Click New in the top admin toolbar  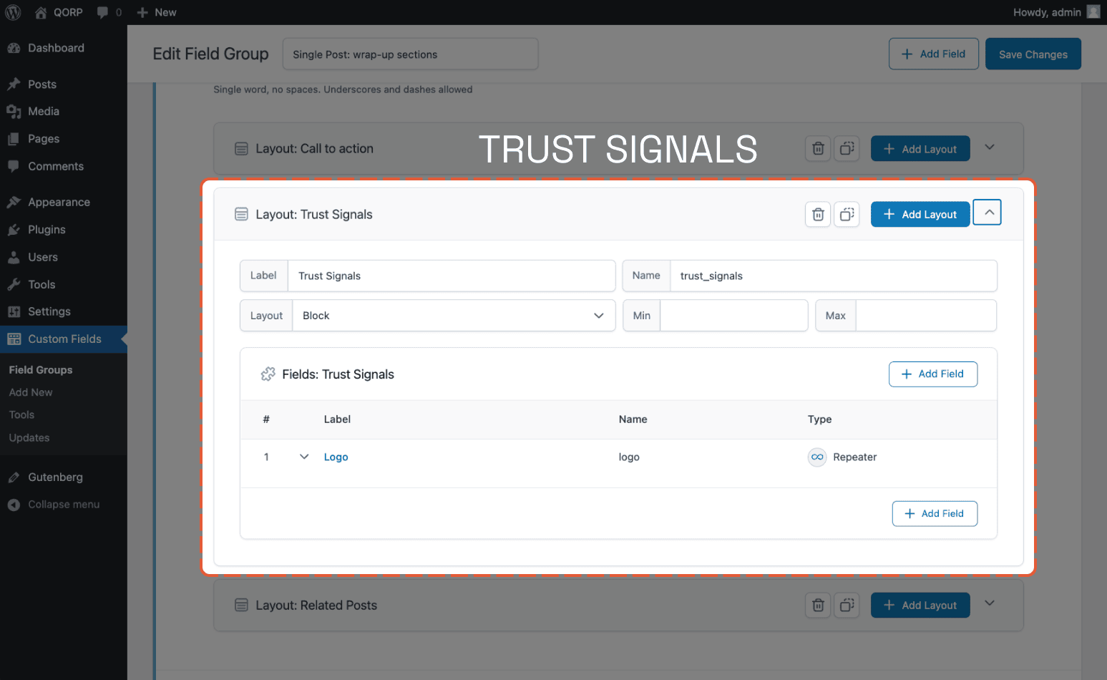[156, 12]
